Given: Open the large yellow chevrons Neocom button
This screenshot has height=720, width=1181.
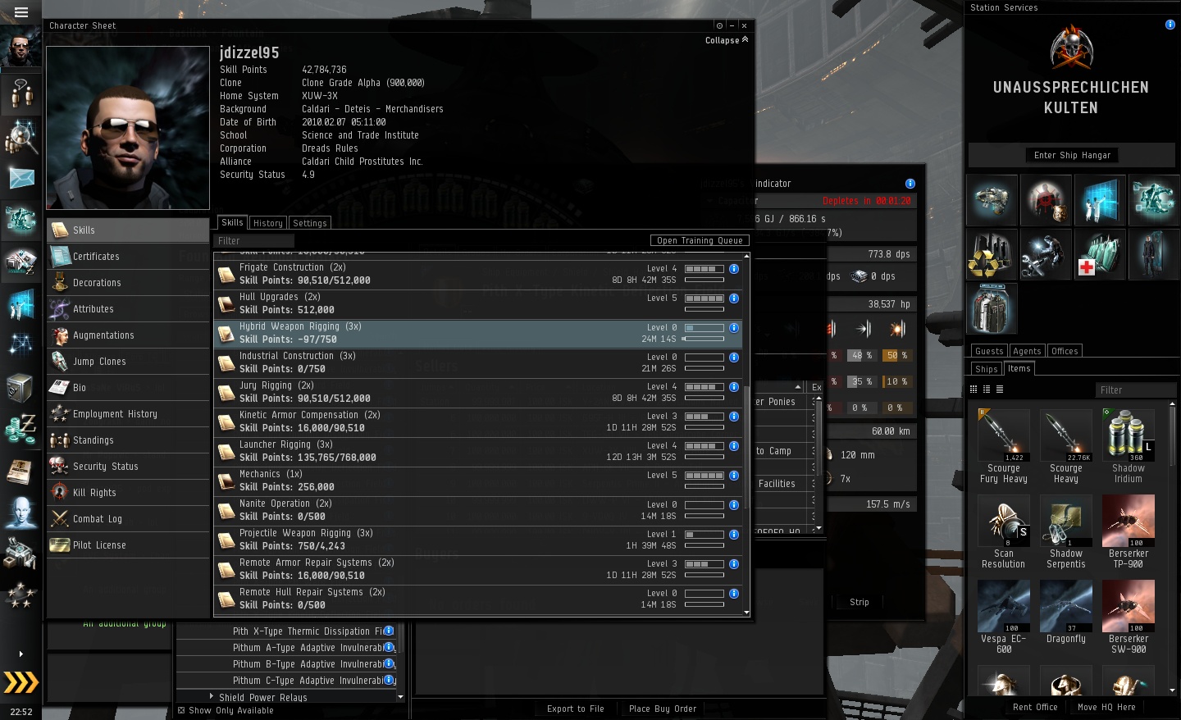Looking at the screenshot, I should (21, 682).
